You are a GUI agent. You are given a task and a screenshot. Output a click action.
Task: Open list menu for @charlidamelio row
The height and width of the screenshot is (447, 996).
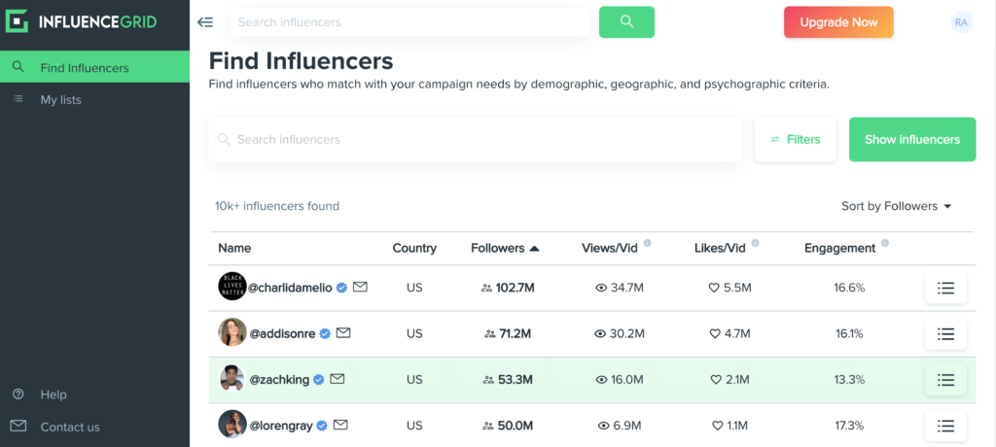pyautogui.click(x=945, y=288)
